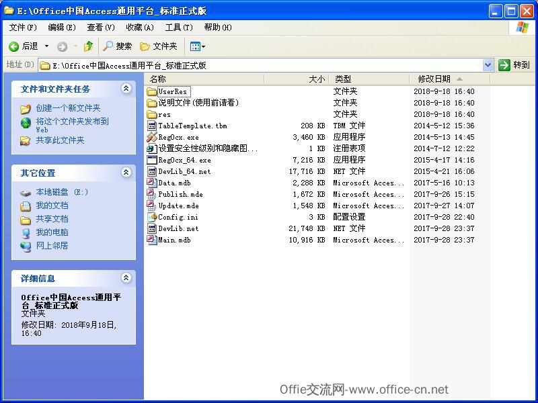Open 本地磁盘 (E:) link
This screenshot has height=403, width=538.
[62, 192]
